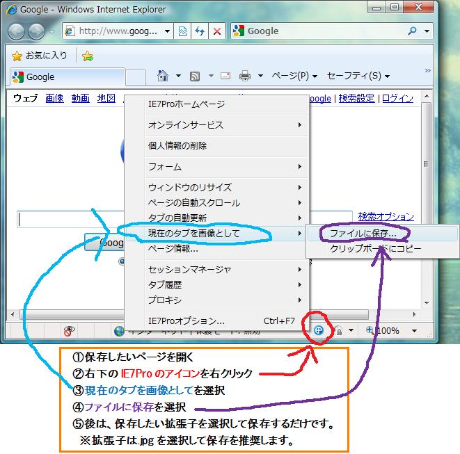Expand the Print button dropdown arrow
Image resolution: width=460 pixels, height=454 pixels.
pyautogui.click(x=260, y=76)
